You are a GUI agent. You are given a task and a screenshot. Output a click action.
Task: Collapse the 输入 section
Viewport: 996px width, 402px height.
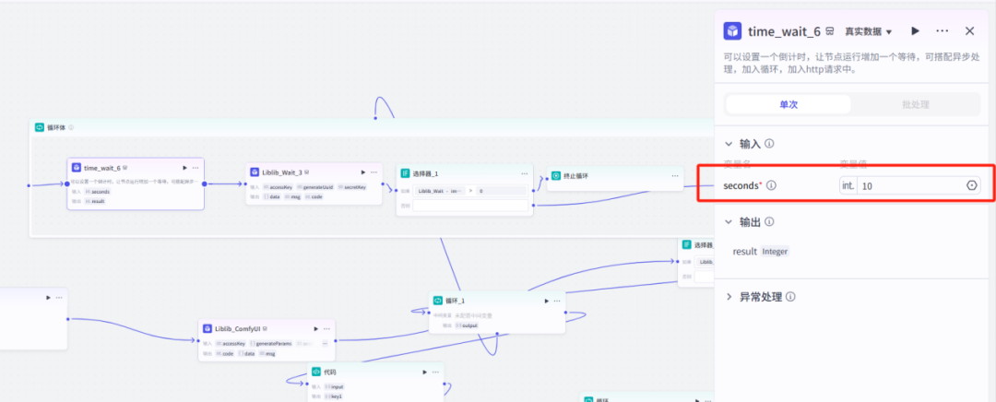tap(729, 144)
